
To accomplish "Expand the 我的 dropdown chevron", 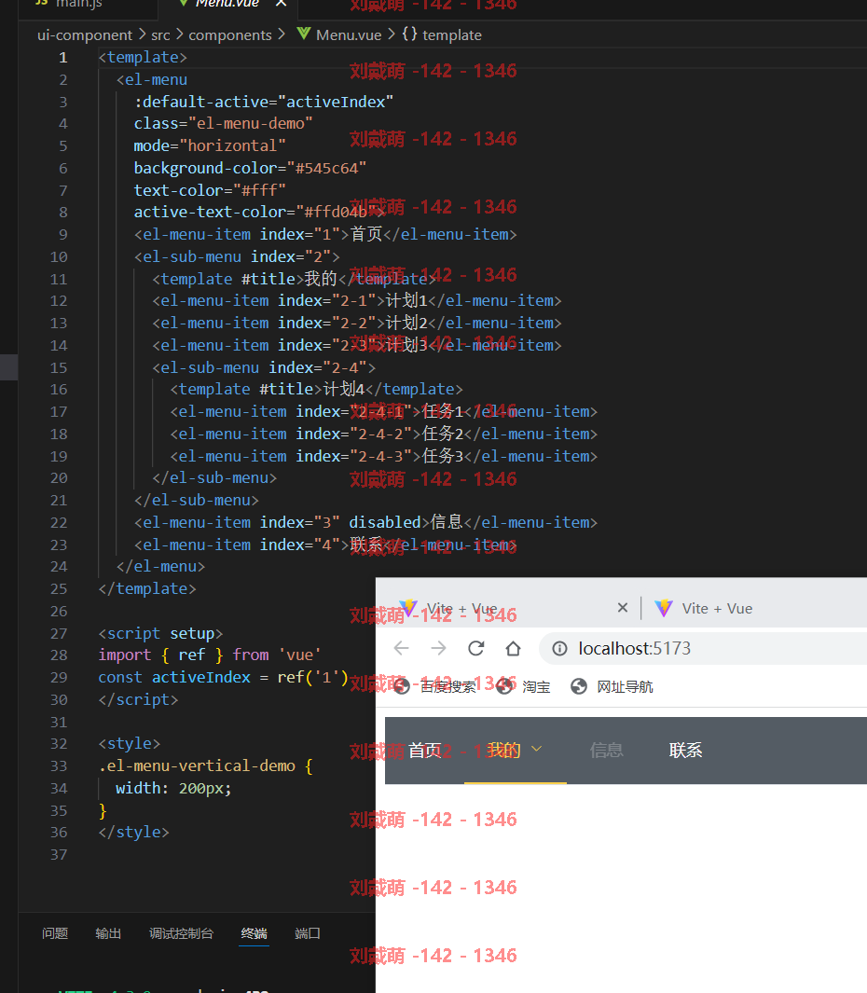I will [536, 750].
